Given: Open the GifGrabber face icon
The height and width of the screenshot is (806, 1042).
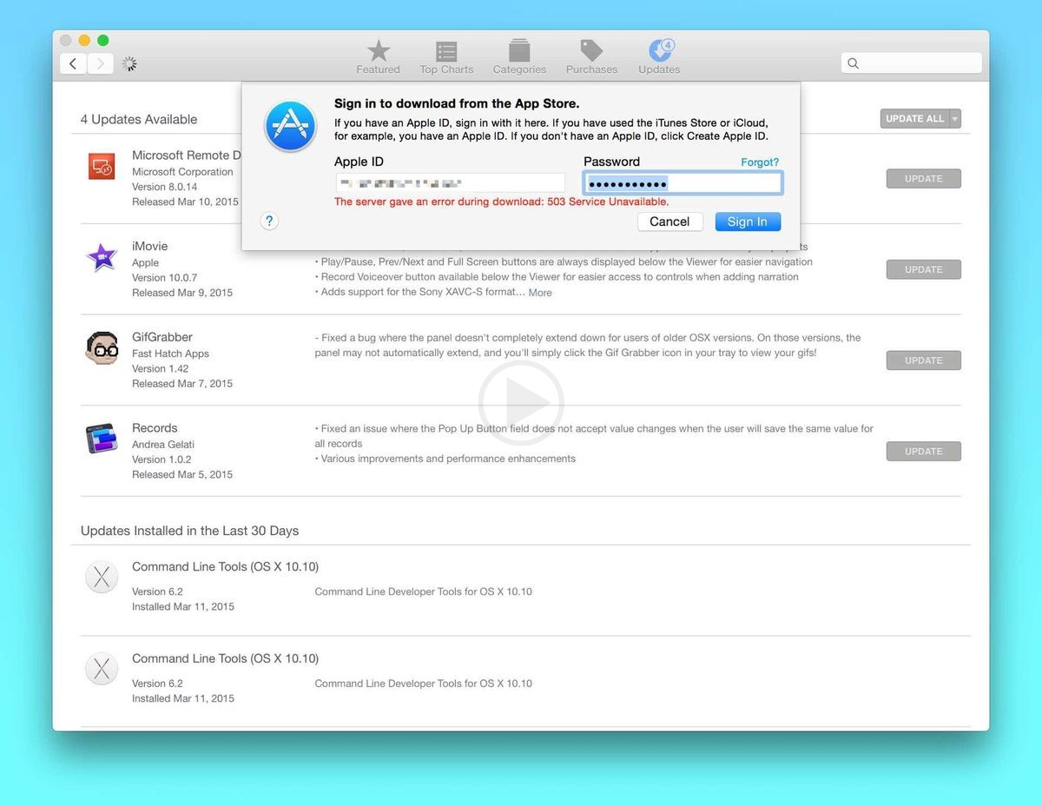Looking at the screenshot, I should click(102, 348).
